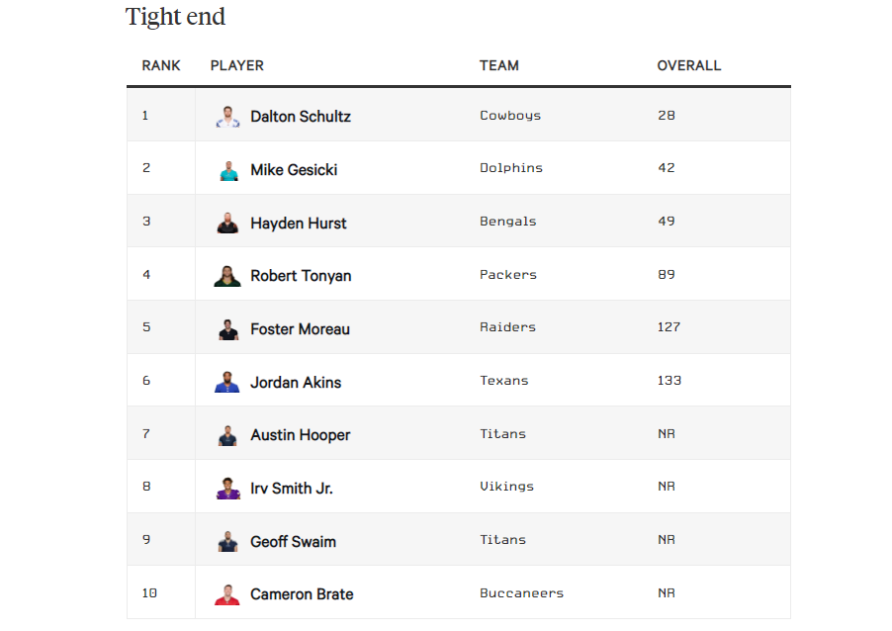Click Mike Gesicki's player photo
The image size is (892, 631).
(x=227, y=170)
